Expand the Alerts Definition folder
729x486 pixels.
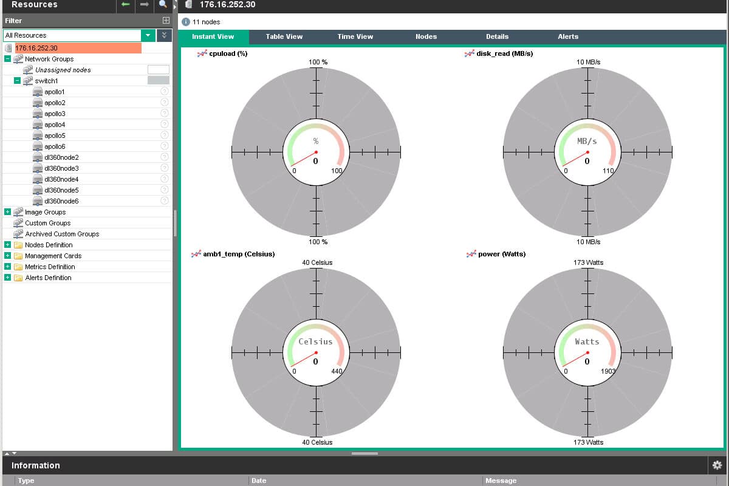click(7, 278)
